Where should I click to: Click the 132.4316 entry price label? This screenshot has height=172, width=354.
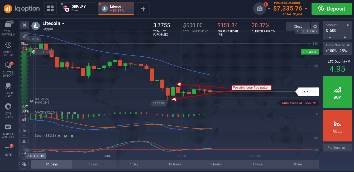[310, 52]
